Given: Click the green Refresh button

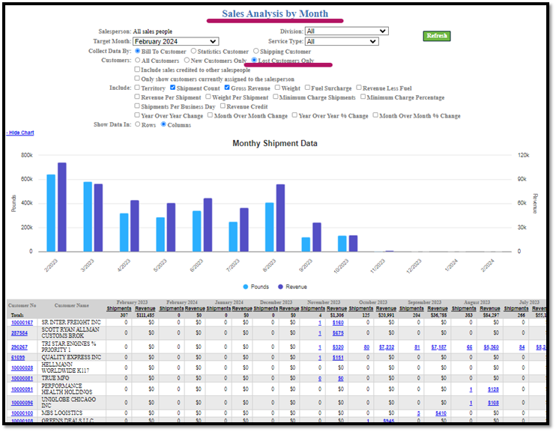Looking at the screenshot, I should click(x=435, y=35).
